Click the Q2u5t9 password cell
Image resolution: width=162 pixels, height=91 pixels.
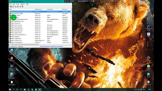pyautogui.click(x=64, y=35)
